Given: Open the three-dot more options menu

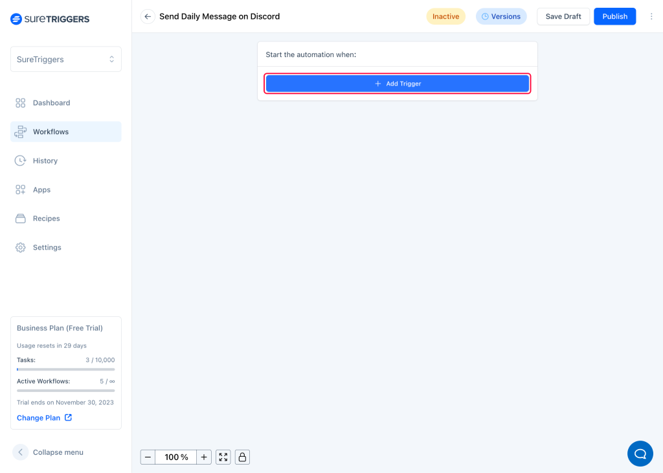Looking at the screenshot, I should pyautogui.click(x=651, y=17).
